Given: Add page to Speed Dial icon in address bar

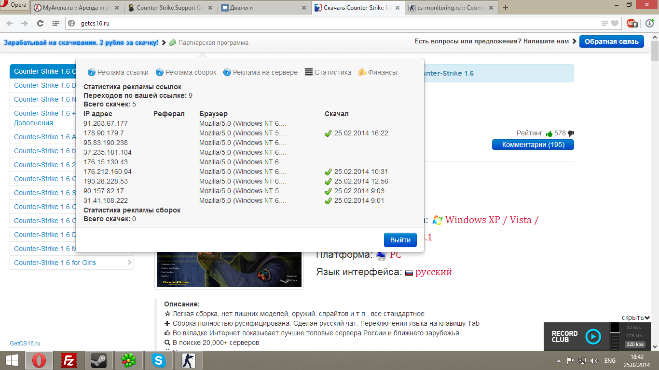Looking at the screenshot, I should tap(605, 23).
